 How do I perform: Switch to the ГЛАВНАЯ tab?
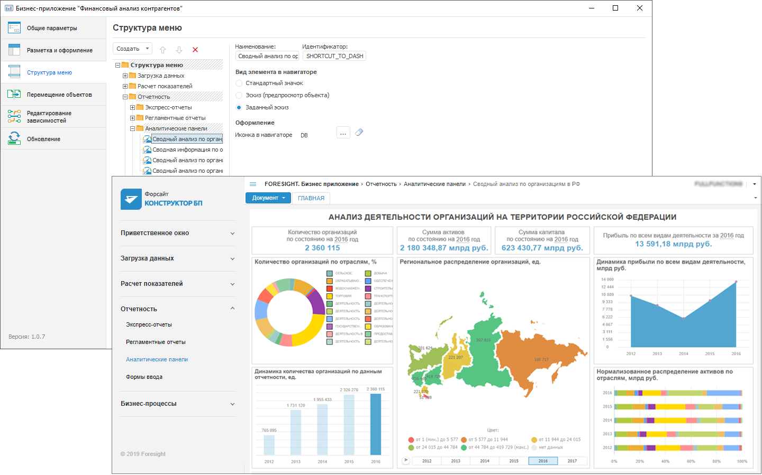click(x=311, y=198)
